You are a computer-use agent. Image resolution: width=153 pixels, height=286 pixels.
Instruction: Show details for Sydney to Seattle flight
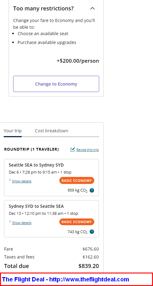pos(21,223)
